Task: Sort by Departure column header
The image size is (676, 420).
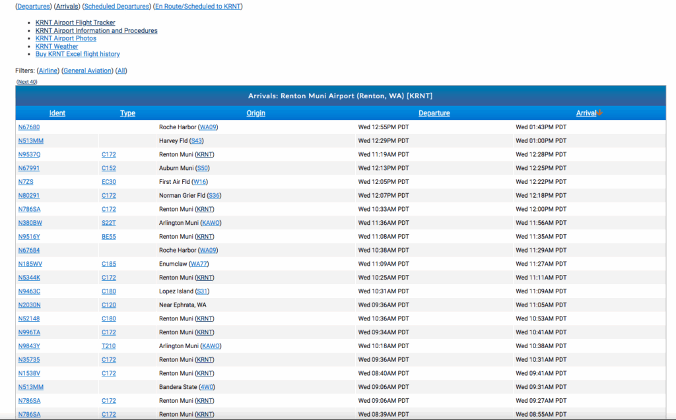Action: pyautogui.click(x=434, y=113)
